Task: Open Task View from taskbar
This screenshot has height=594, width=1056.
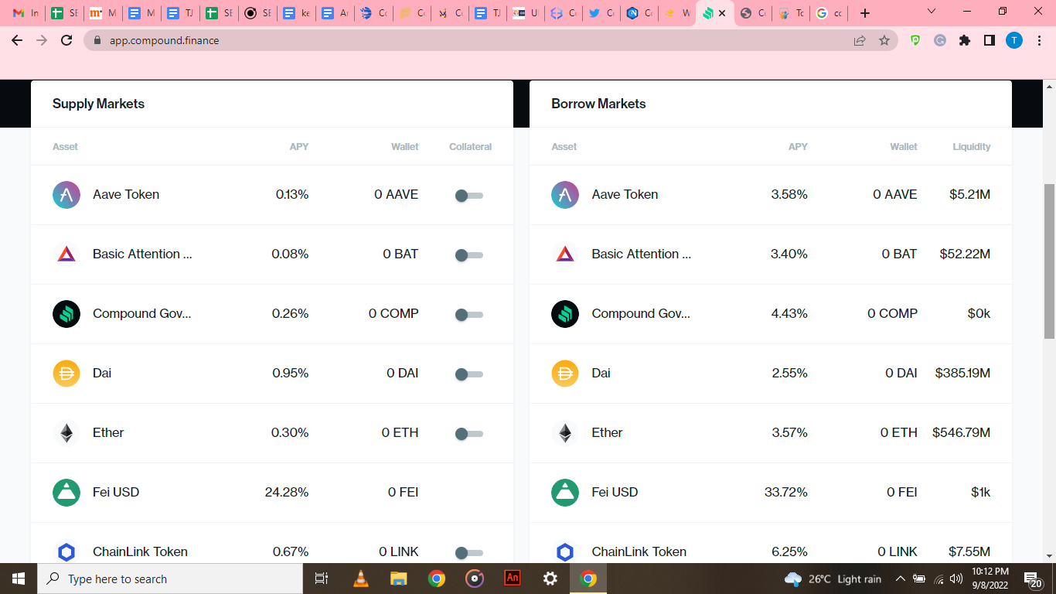Action: point(322,579)
